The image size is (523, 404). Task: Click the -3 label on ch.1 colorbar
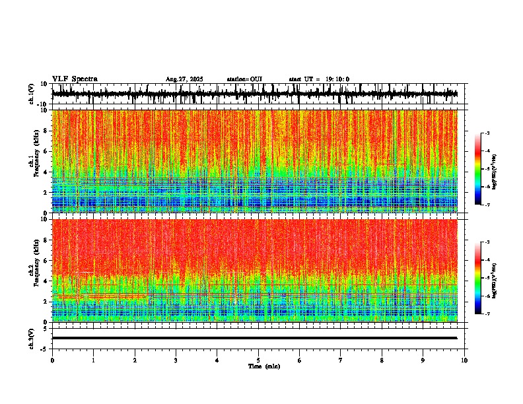[x=487, y=133]
